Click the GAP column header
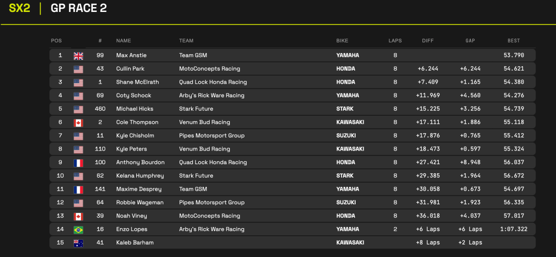Viewport: 556px width, 257px height. click(x=470, y=41)
